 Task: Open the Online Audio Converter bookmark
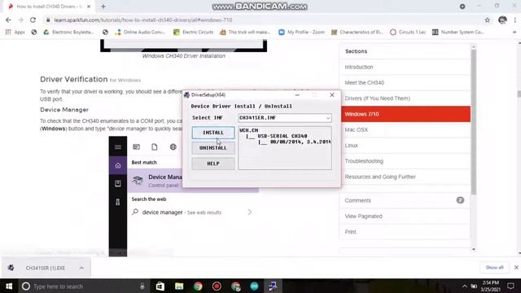pyautogui.click(x=139, y=33)
